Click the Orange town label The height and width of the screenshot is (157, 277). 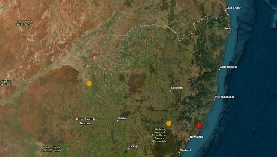click(x=134, y=146)
